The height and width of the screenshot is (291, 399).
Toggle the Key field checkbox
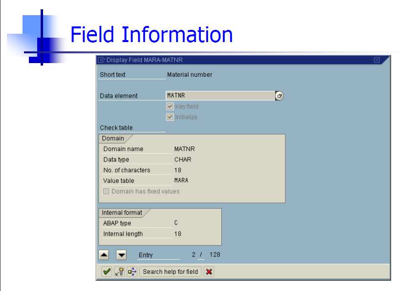(170, 106)
